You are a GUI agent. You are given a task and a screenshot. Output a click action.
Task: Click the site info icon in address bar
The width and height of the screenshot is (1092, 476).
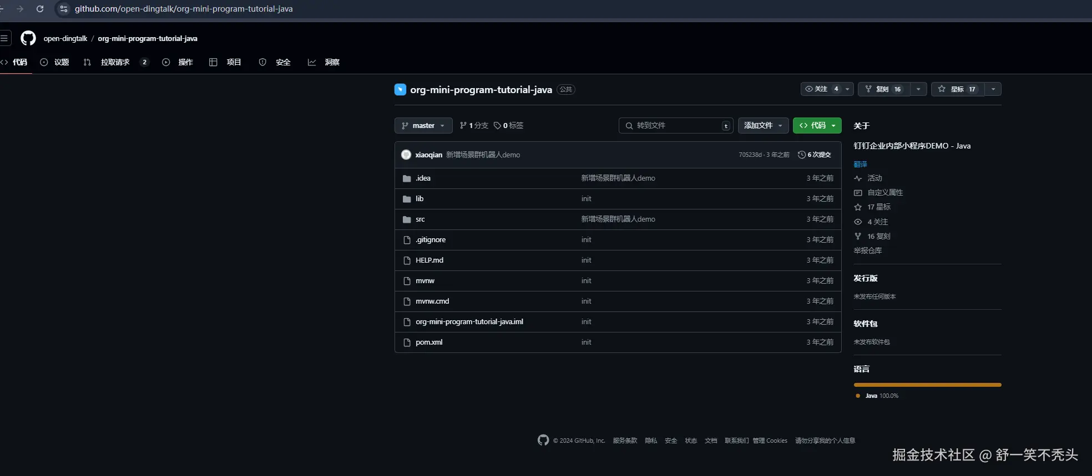pos(64,9)
